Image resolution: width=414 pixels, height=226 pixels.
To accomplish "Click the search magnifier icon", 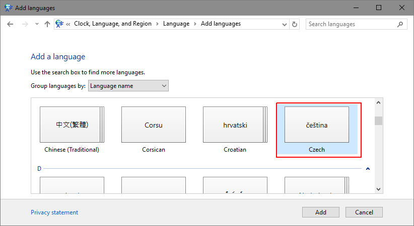I will (x=400, y=24).
